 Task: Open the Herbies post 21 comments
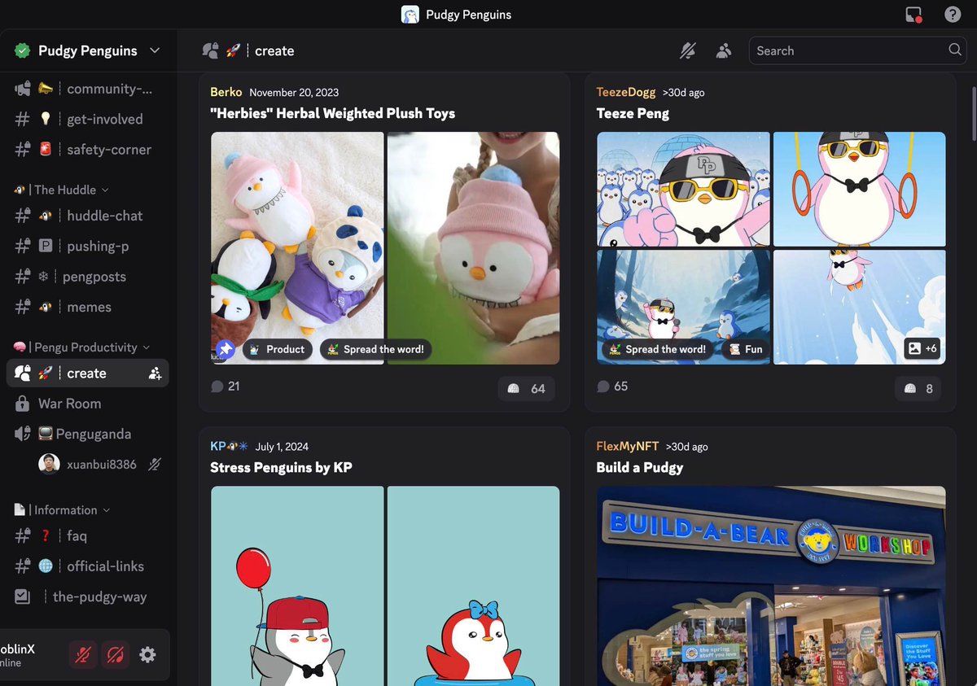225,386
